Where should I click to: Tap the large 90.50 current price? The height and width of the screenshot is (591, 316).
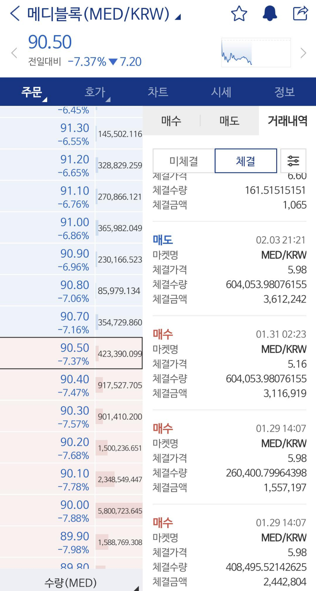(x=50, y=42)
